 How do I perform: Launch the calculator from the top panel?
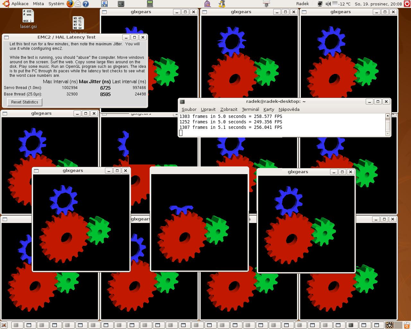150,4
